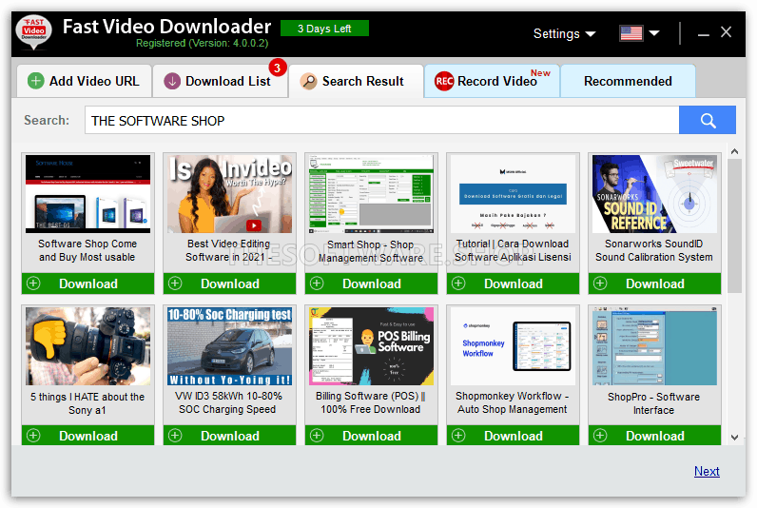Open Sony a1 camera thumbs-down thumbnail
This screenshot has height=508, width=757.
coord(87,346)
